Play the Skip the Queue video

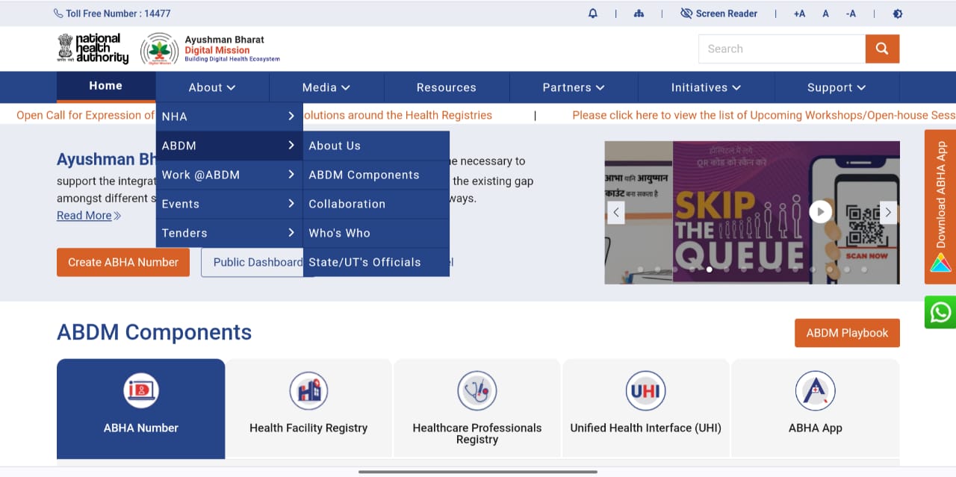pos(820,212)
